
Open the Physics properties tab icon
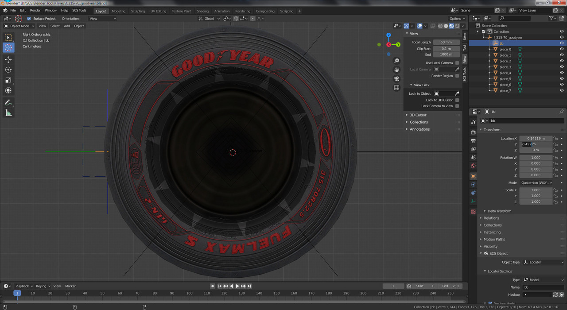473,185
